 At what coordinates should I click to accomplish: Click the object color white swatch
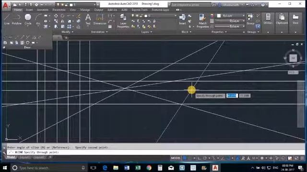coord(219,16)
